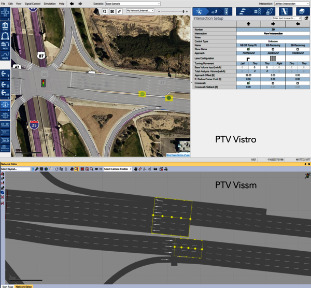Click the westbound left arrow header

[298, 24]
